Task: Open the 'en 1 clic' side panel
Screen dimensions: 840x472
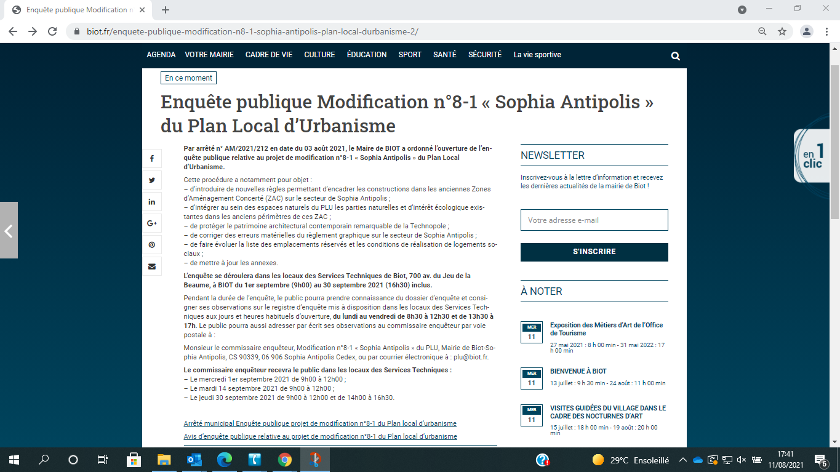Action: click(x=814, y=156)
